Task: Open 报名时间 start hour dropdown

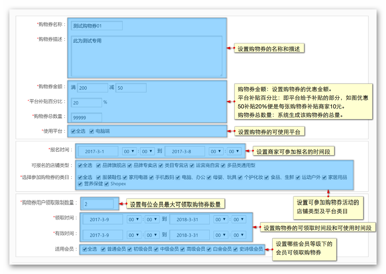Action: (129, 151)
